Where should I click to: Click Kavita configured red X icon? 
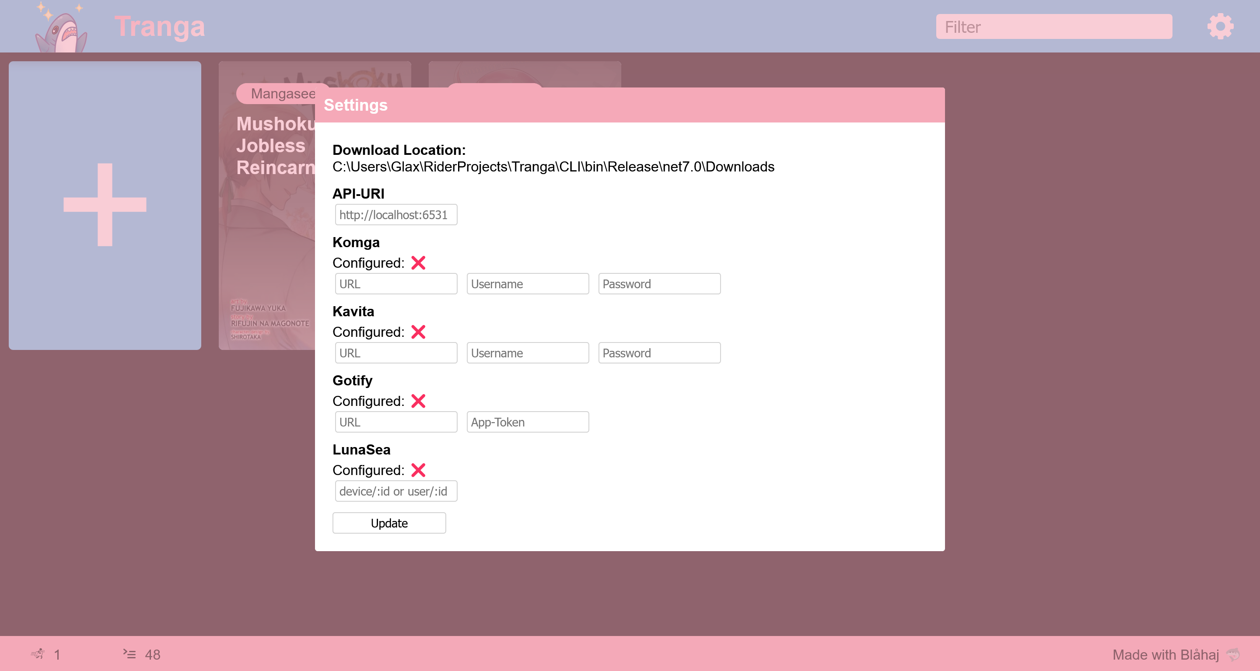[x=418, y=332]
